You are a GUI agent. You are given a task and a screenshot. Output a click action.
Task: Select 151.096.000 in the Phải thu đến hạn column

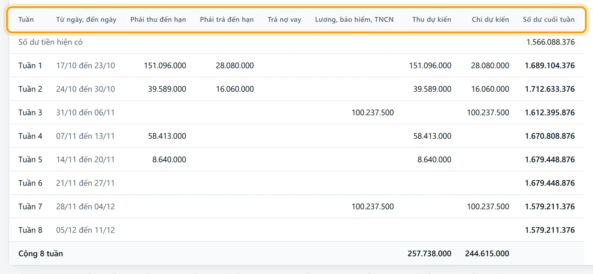(x=165, y=66)
